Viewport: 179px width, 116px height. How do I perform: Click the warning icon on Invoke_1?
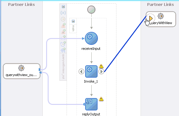click(x=101, y=66)
